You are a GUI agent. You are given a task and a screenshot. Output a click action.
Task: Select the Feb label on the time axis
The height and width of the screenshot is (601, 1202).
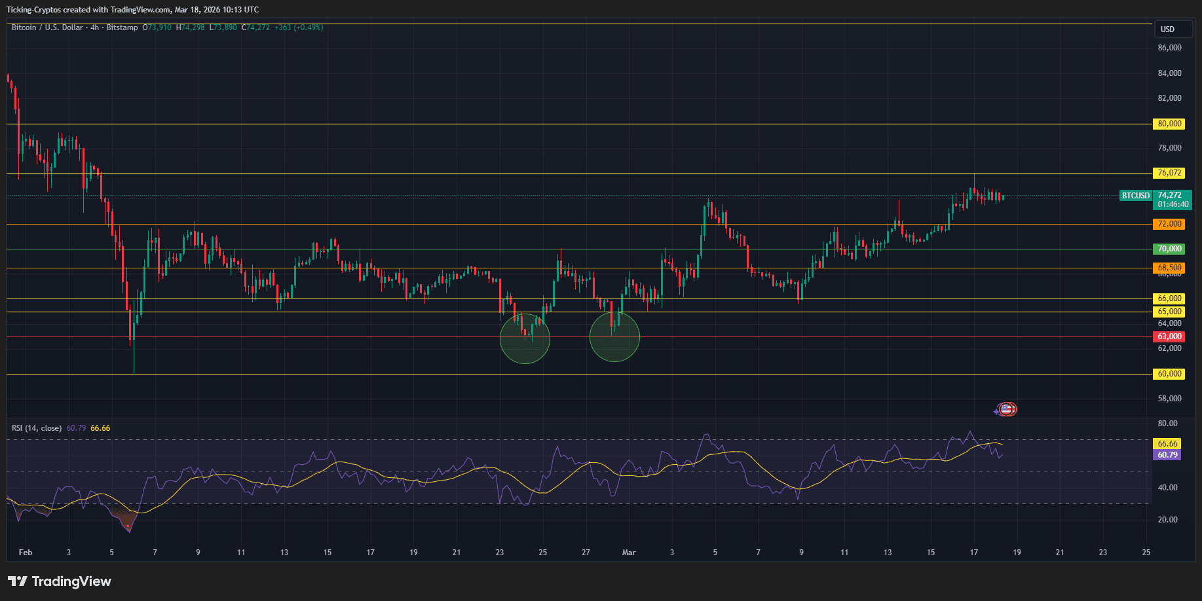click(26, 552)
